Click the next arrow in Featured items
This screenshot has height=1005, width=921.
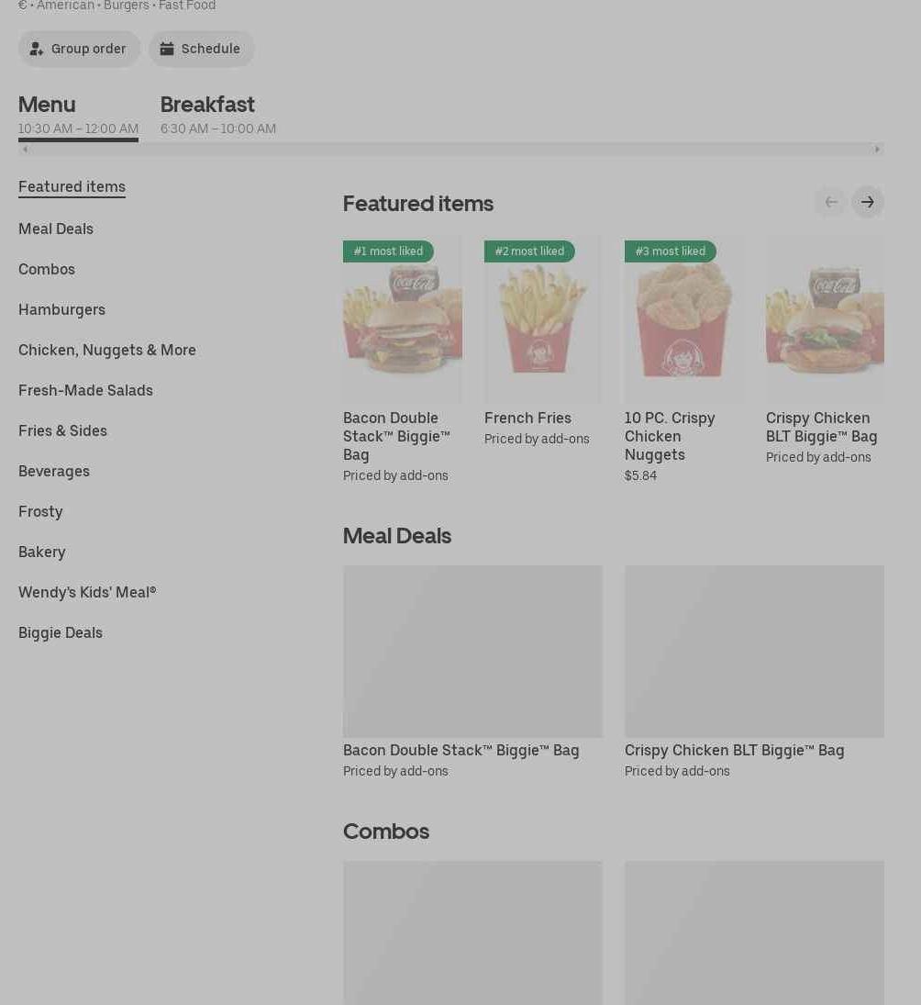pos(867,203)
